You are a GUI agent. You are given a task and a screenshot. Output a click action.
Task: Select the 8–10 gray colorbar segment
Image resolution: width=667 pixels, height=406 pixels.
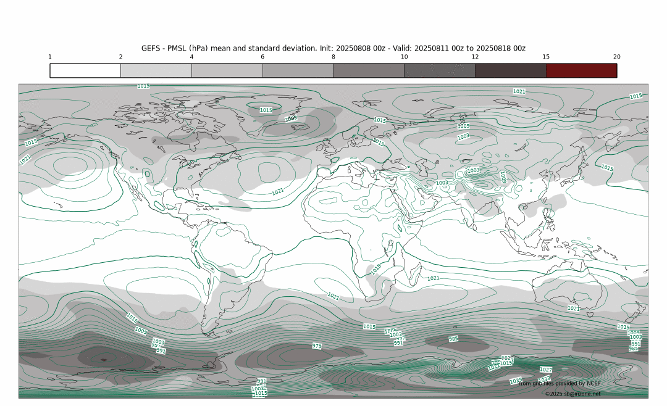pyautogui.click(x=369, y=70)
